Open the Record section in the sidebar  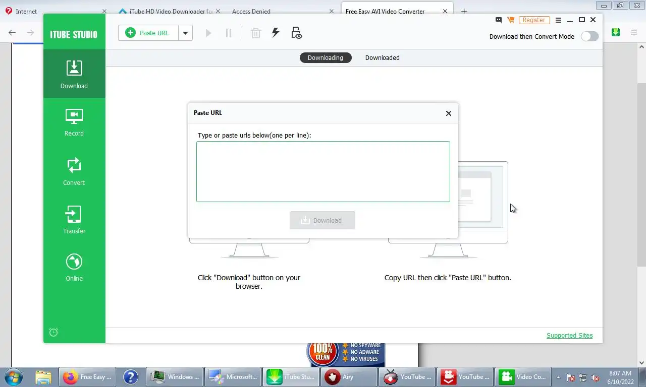(x=74, y=122)
